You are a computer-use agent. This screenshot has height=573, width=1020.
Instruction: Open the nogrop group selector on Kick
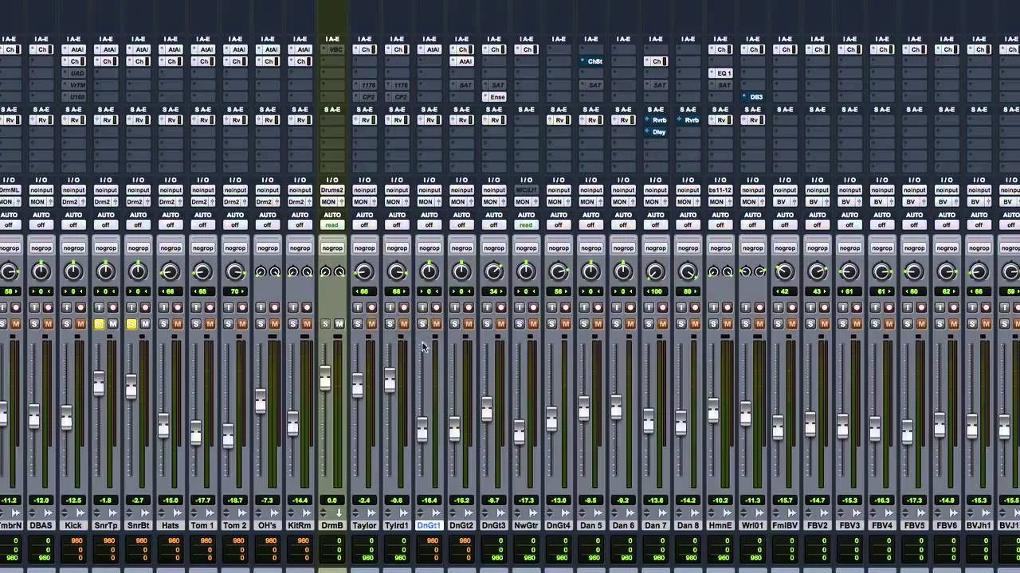coord(73,248)
